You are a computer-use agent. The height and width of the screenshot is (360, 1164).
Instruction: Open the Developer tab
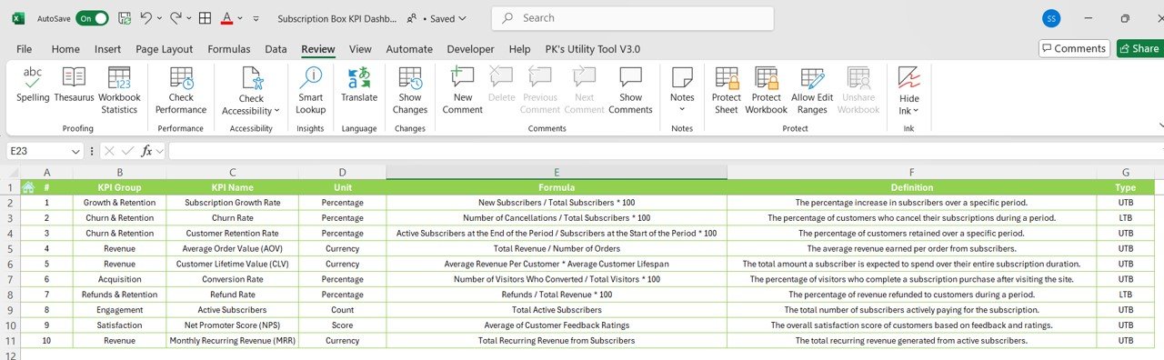471,49
